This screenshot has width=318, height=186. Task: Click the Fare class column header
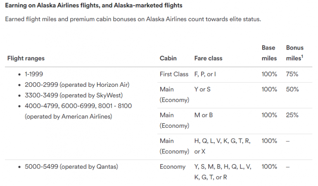(208, 58)
